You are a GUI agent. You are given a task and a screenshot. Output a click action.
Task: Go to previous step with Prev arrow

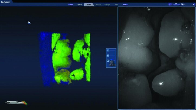click(71, 5)
